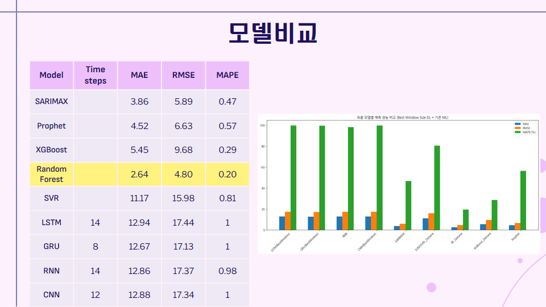Click the 'LSTM(BestWindow)' x-axis label in chart

pos(280,242)
